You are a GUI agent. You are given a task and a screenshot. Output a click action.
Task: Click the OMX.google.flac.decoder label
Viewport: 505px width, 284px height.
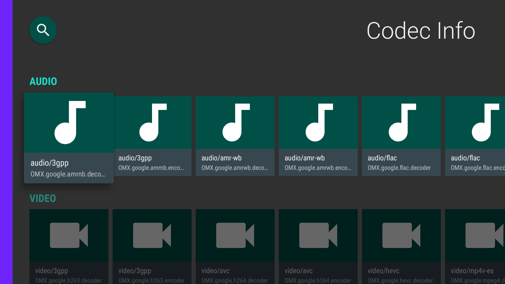tap(399, 168)
